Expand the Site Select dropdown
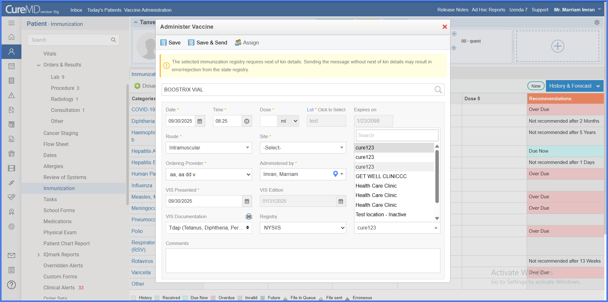This screenshot has height=302, width=608. [303, 148]
